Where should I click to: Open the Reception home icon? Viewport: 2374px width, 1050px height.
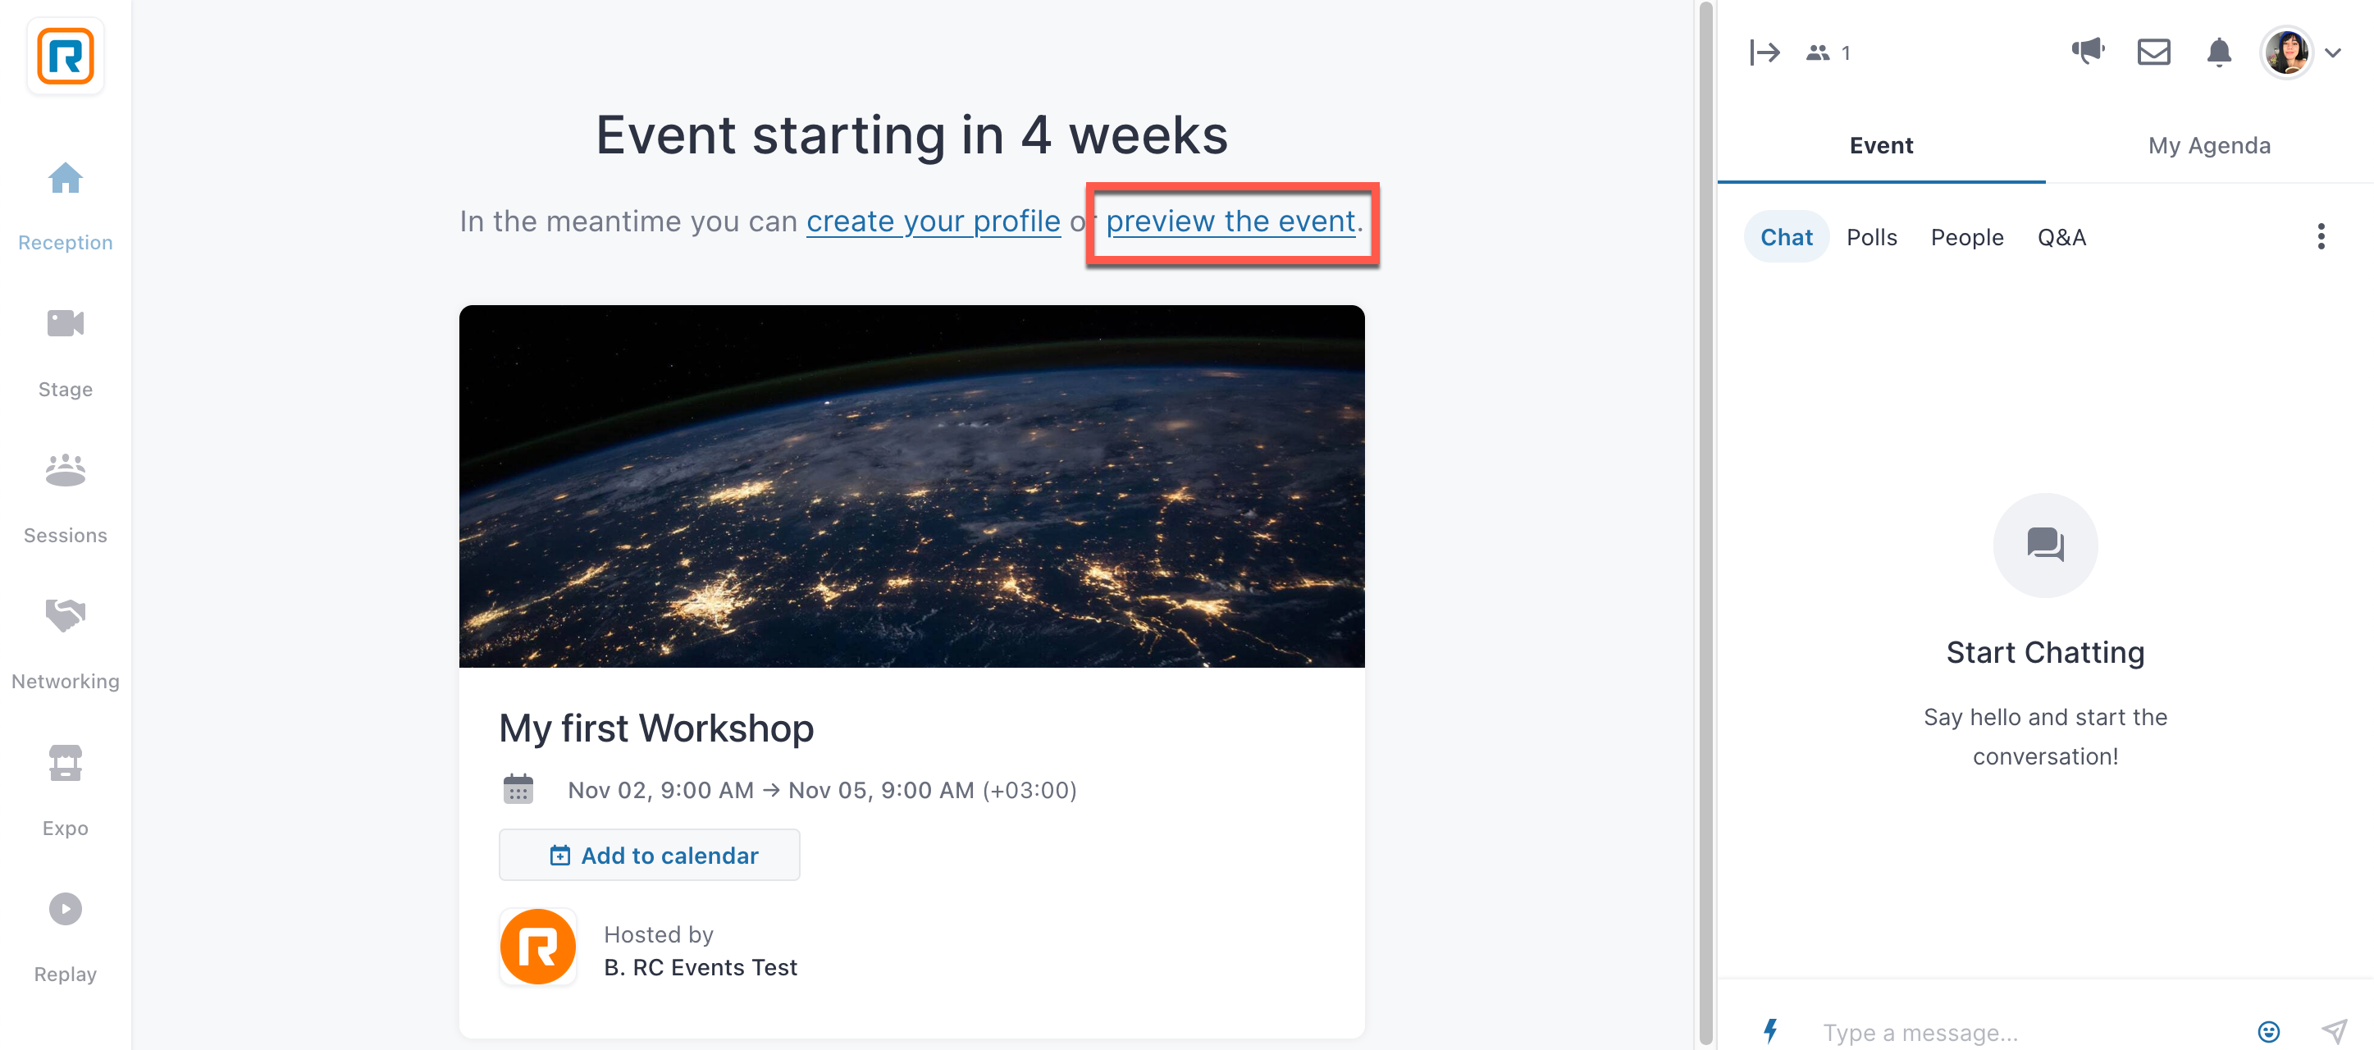[66, 178]
